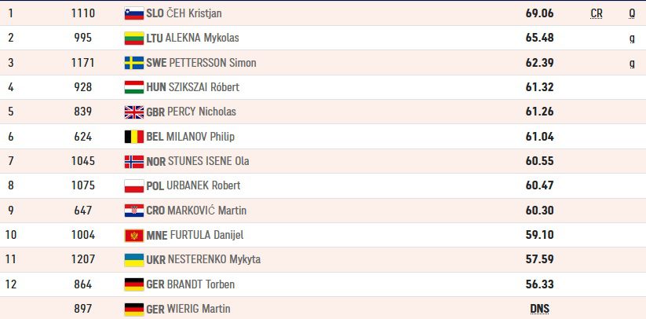Open athlete ČEH Kristjan's profile
The width and height of the screenshot is (646, 319).
click(194, 13)
